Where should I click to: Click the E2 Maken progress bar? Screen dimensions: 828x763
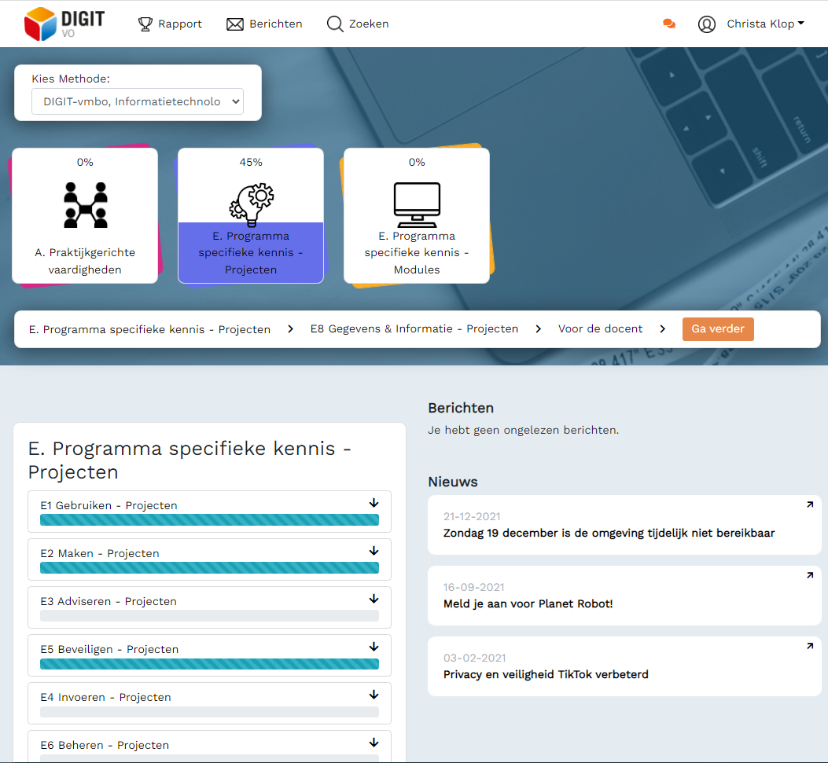point(209,567)
